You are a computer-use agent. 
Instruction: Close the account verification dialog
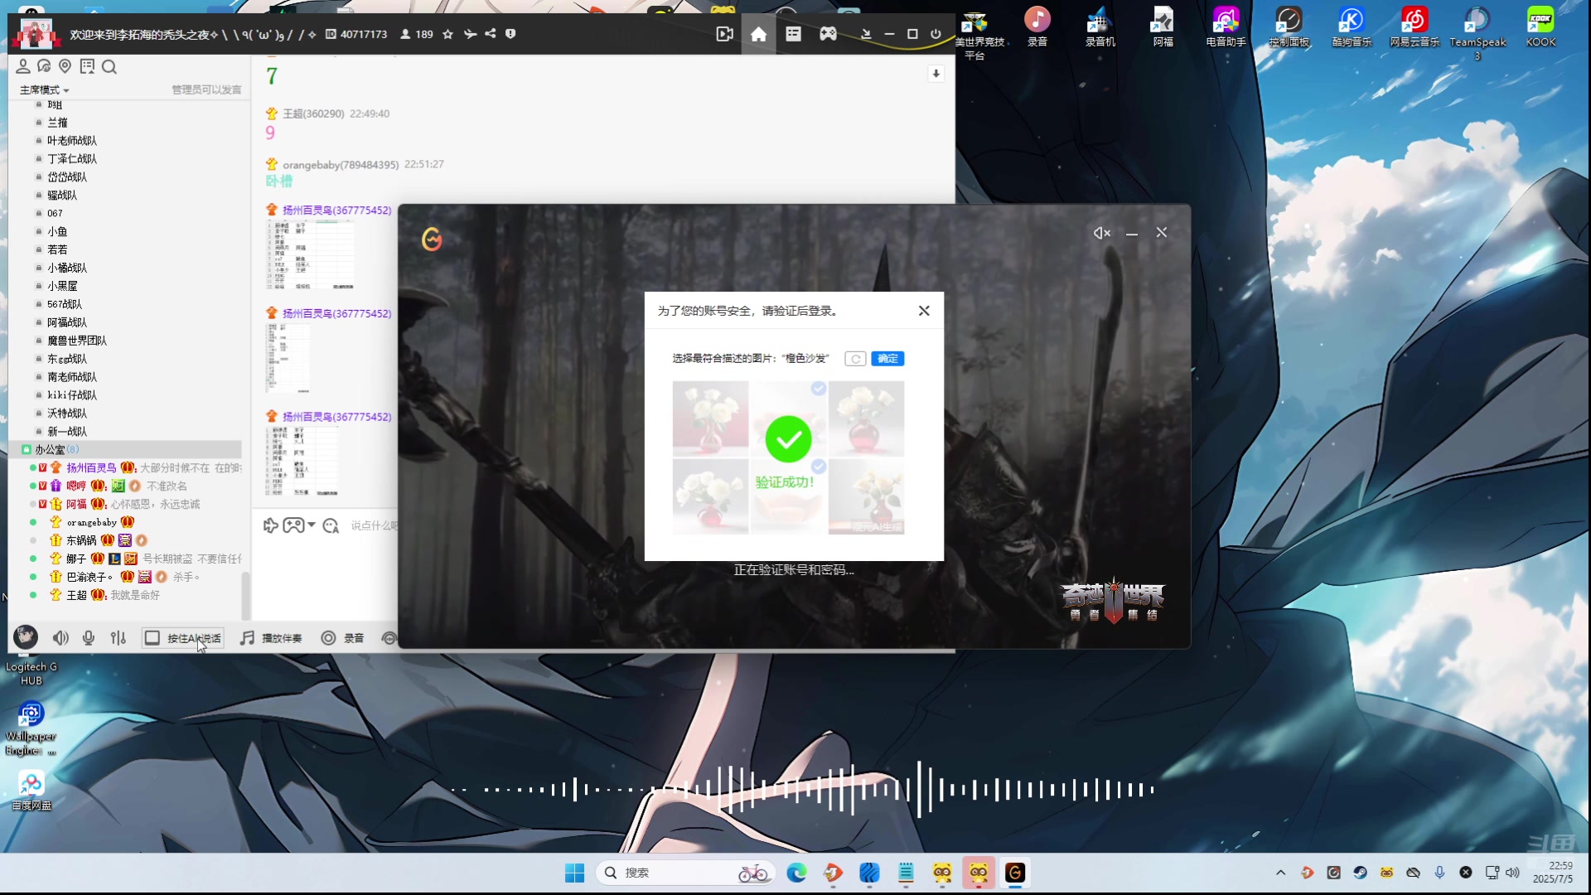coord(924,311)
